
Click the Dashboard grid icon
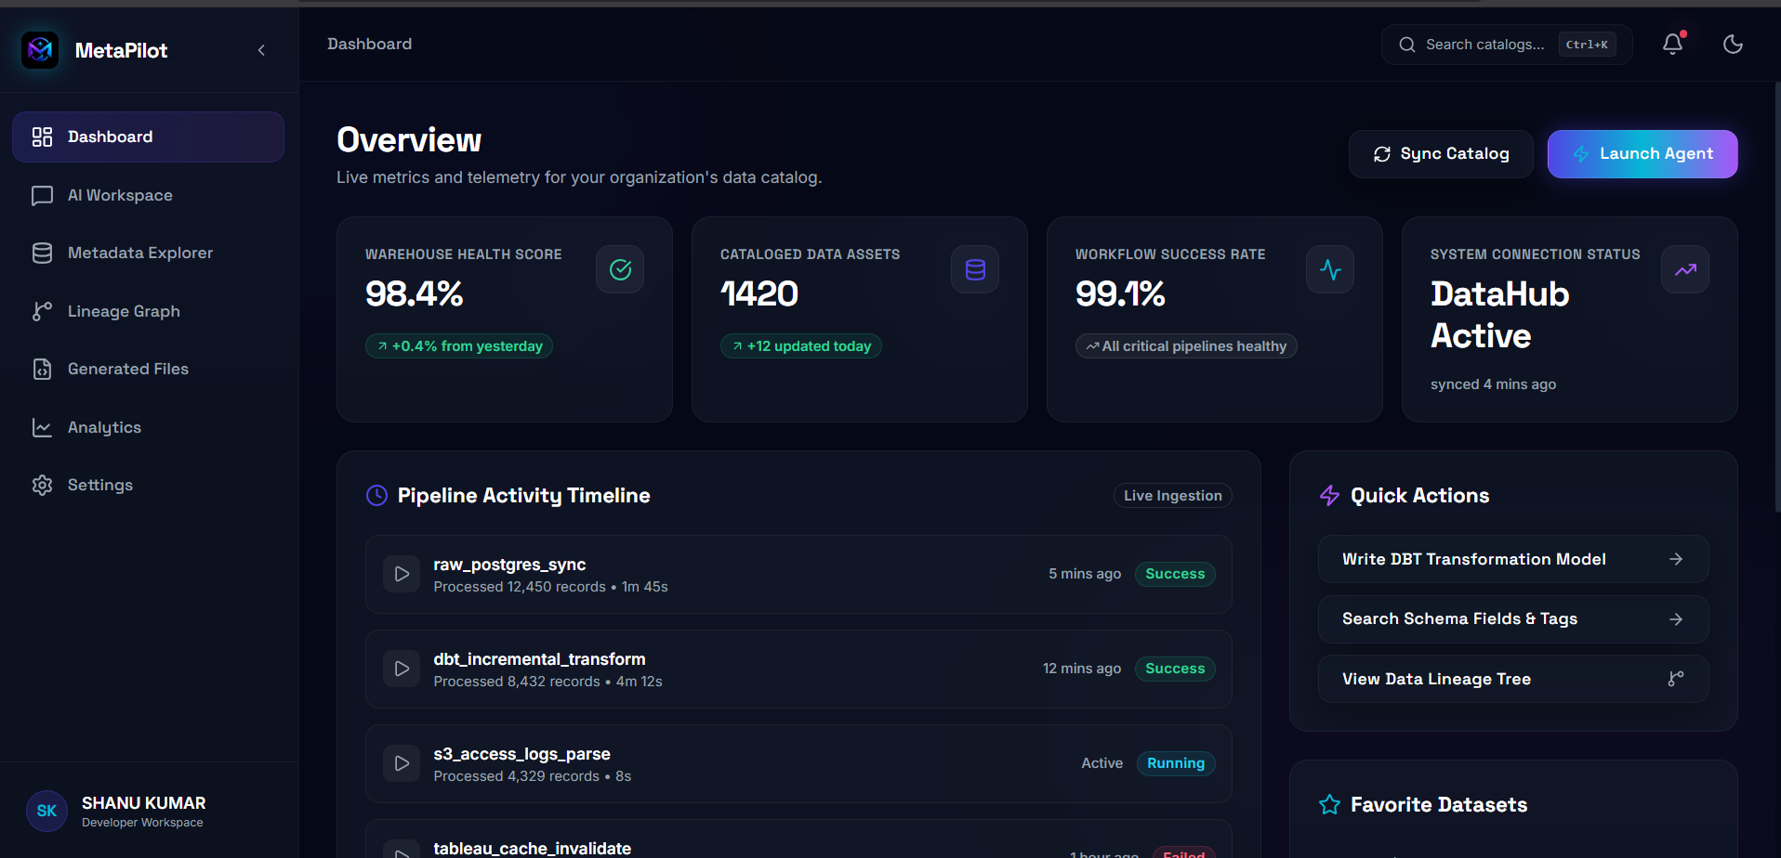point(42,136)
